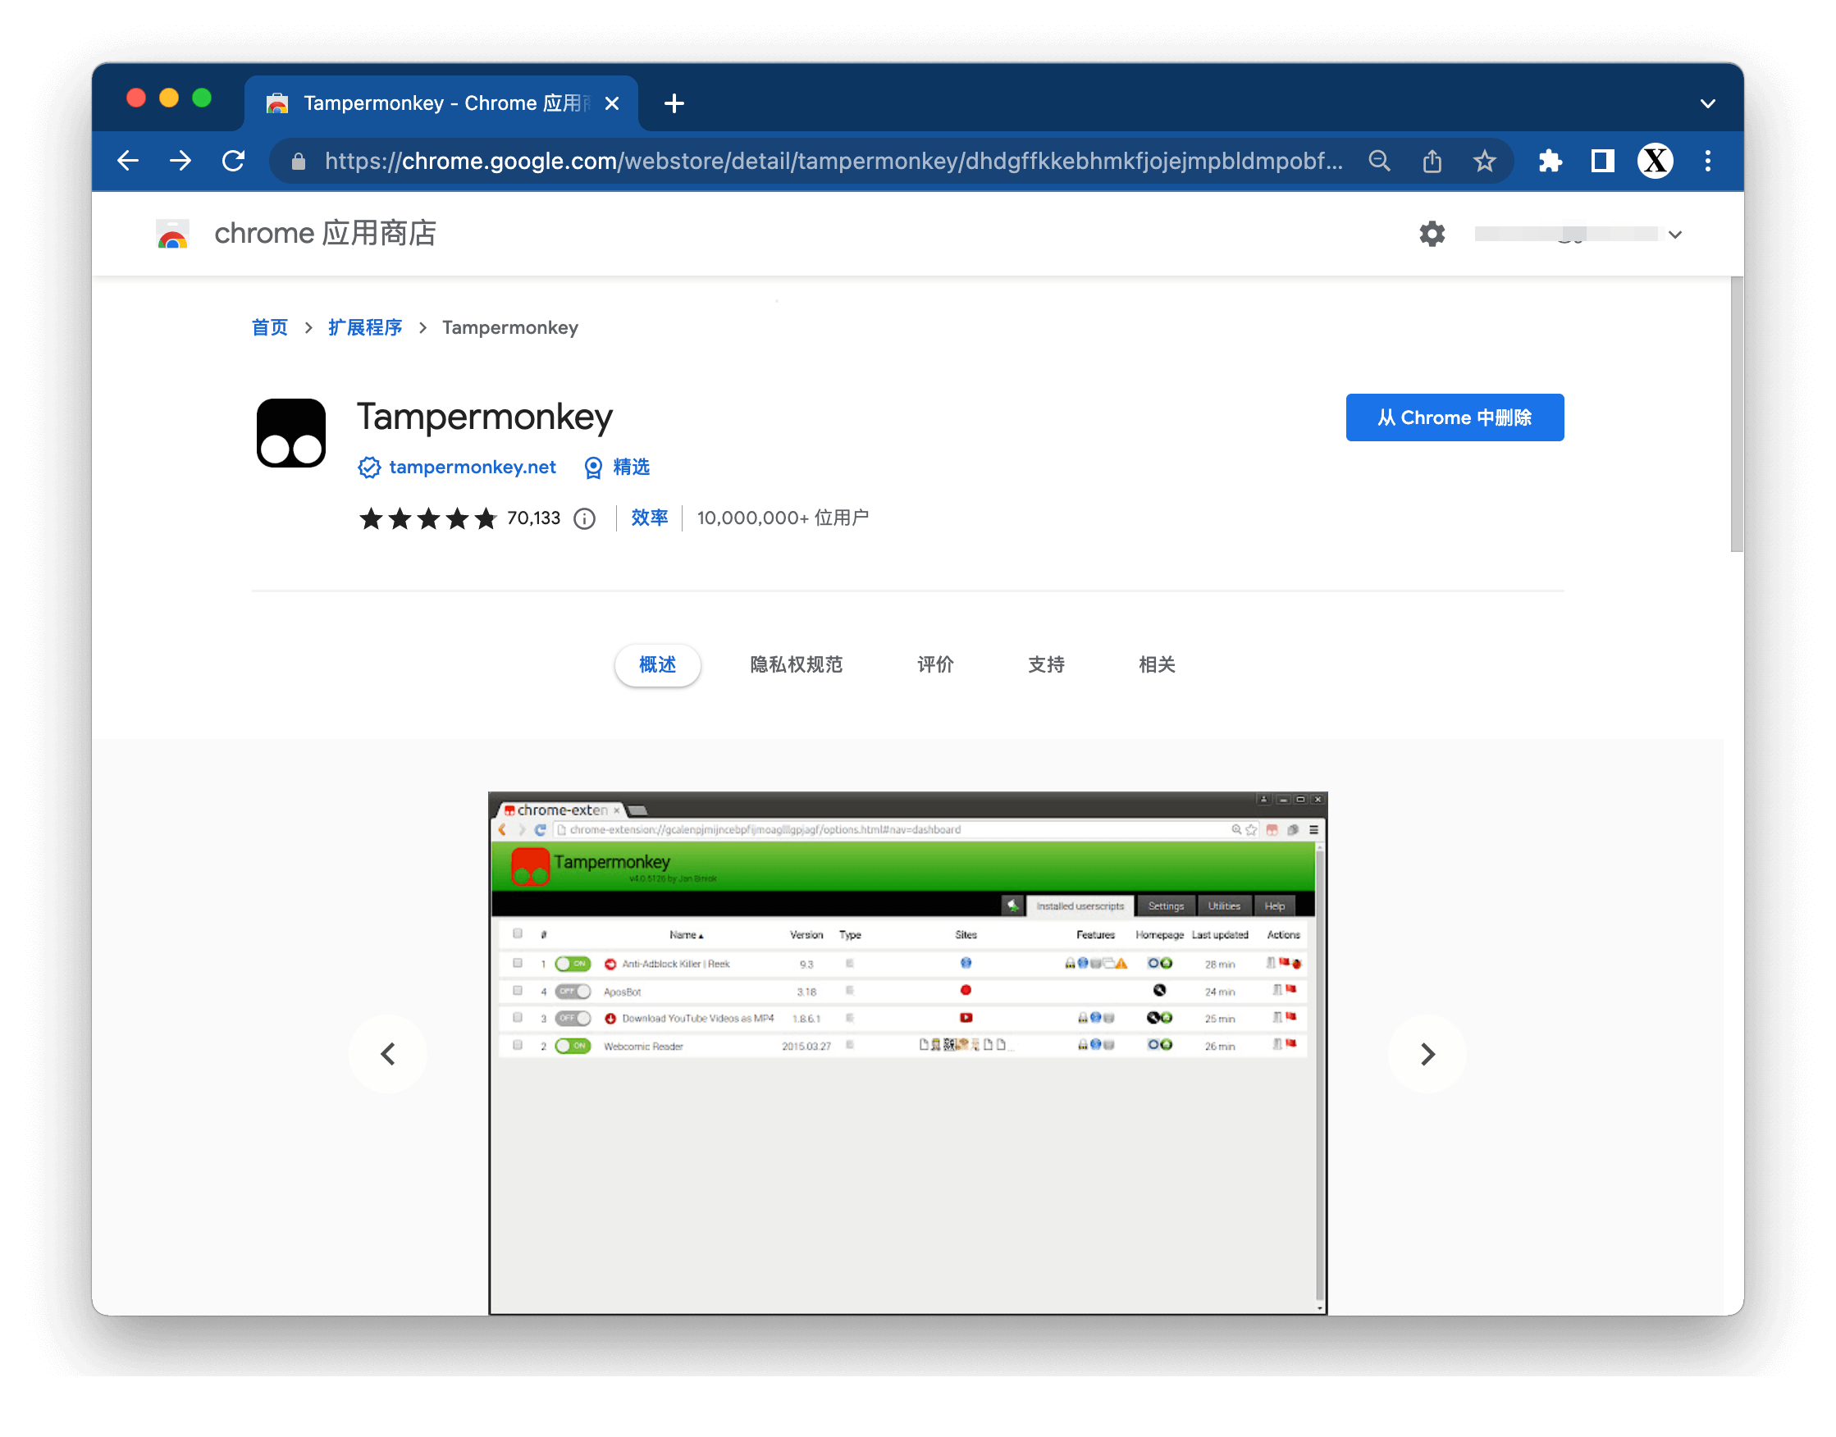Click the Chrome web store logo
The image size is (1836, 1437).
point(173,234)
